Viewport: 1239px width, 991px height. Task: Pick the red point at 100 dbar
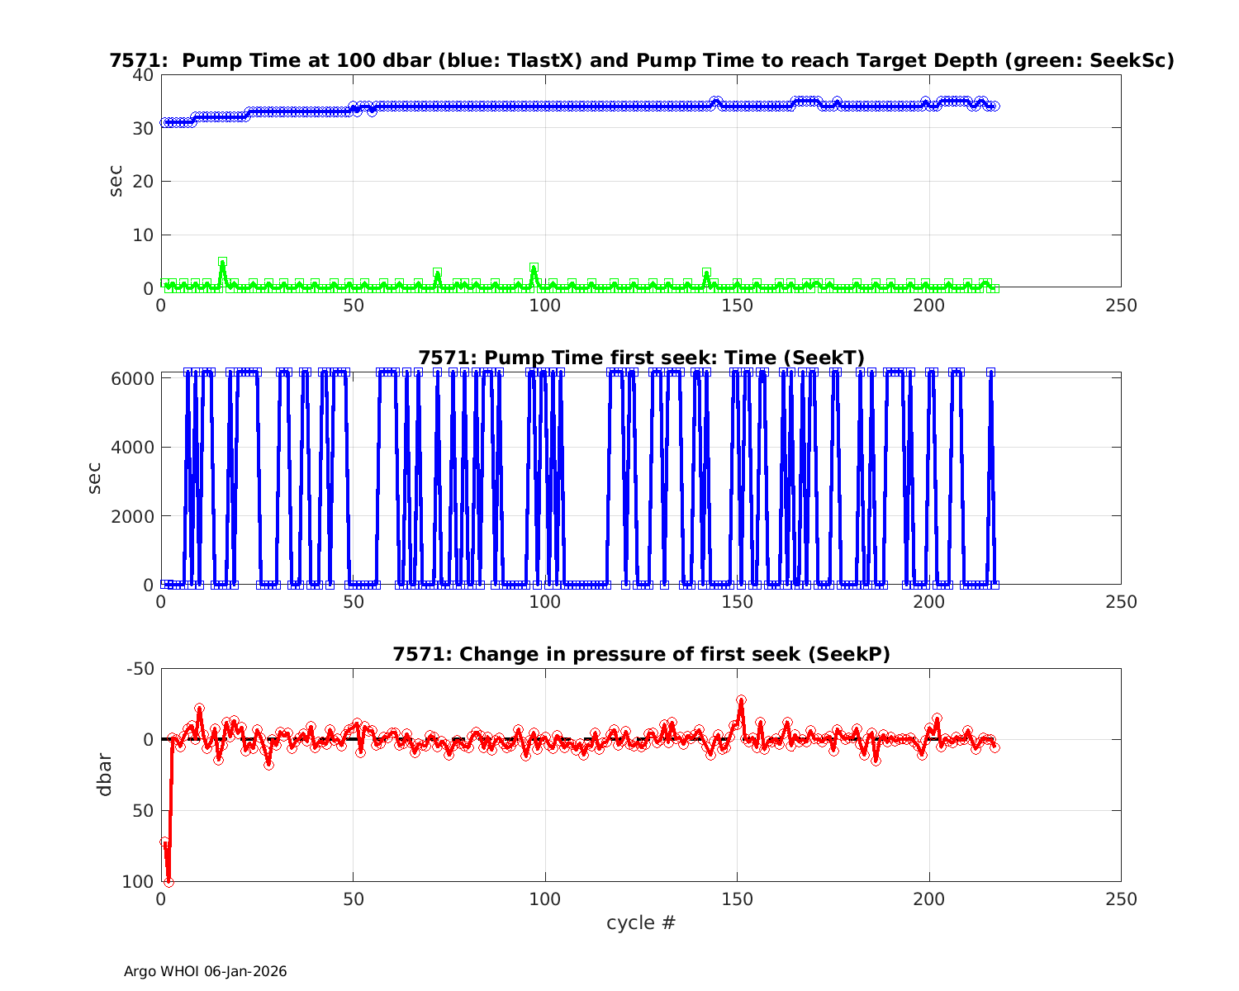tap(169, 881)
